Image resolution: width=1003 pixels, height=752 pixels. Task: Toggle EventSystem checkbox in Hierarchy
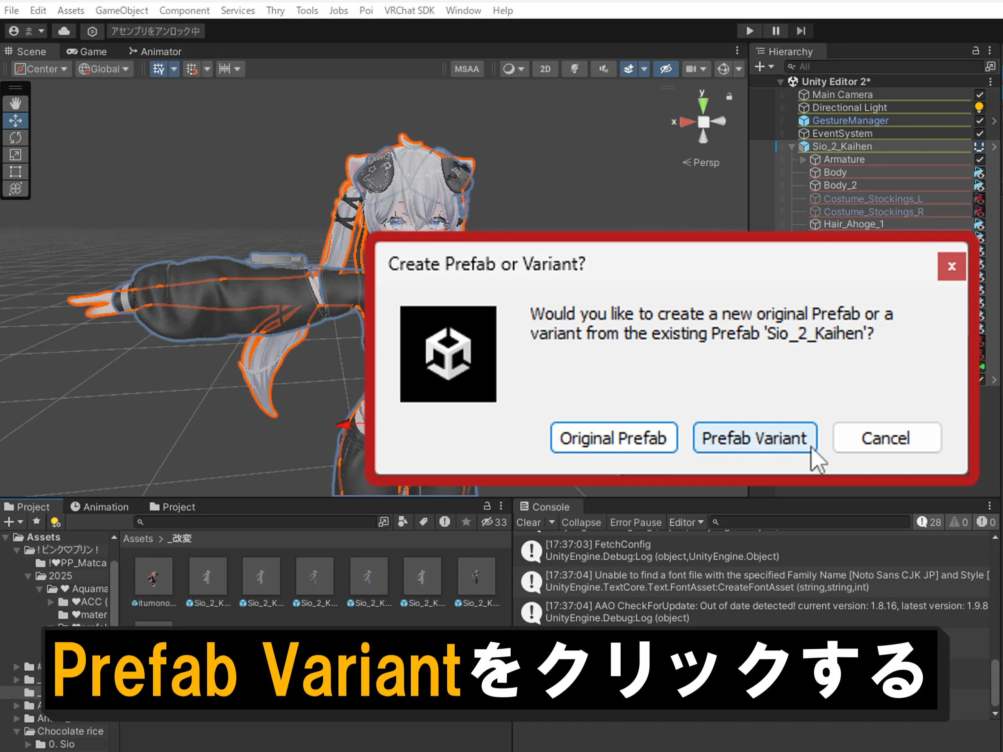(980, 134)
